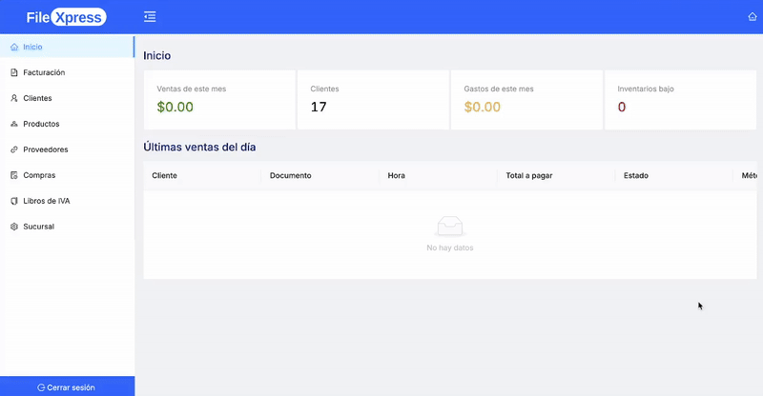Go to Clientes section
Screen dimensions: 763x396
click(x=67, y=98)
